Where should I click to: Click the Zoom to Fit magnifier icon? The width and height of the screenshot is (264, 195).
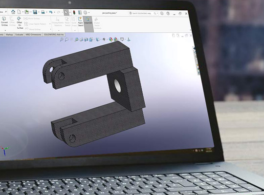(x=62, y=39)
